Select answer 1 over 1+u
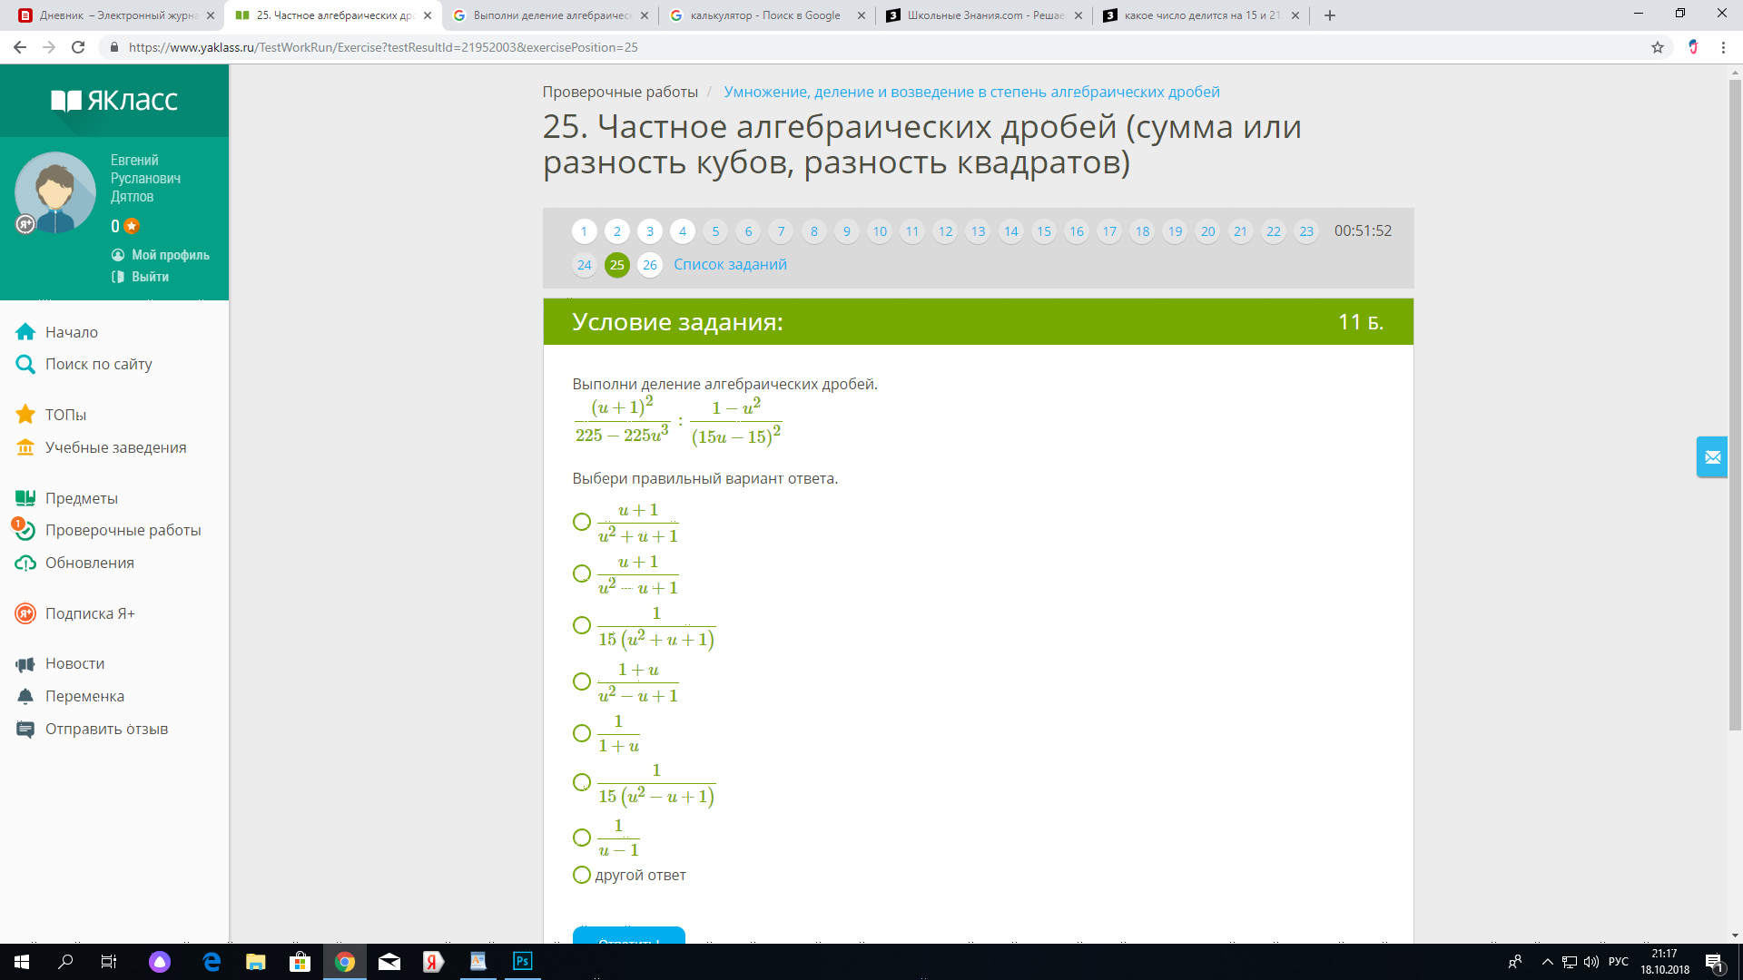The height and width of the screenshot is (980, 1743). pyautogui.click(x=582, y=733)
